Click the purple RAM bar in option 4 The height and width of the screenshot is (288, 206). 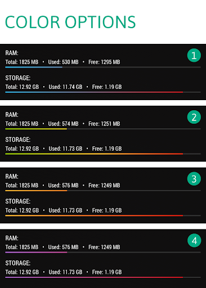(x=36, y=252)
